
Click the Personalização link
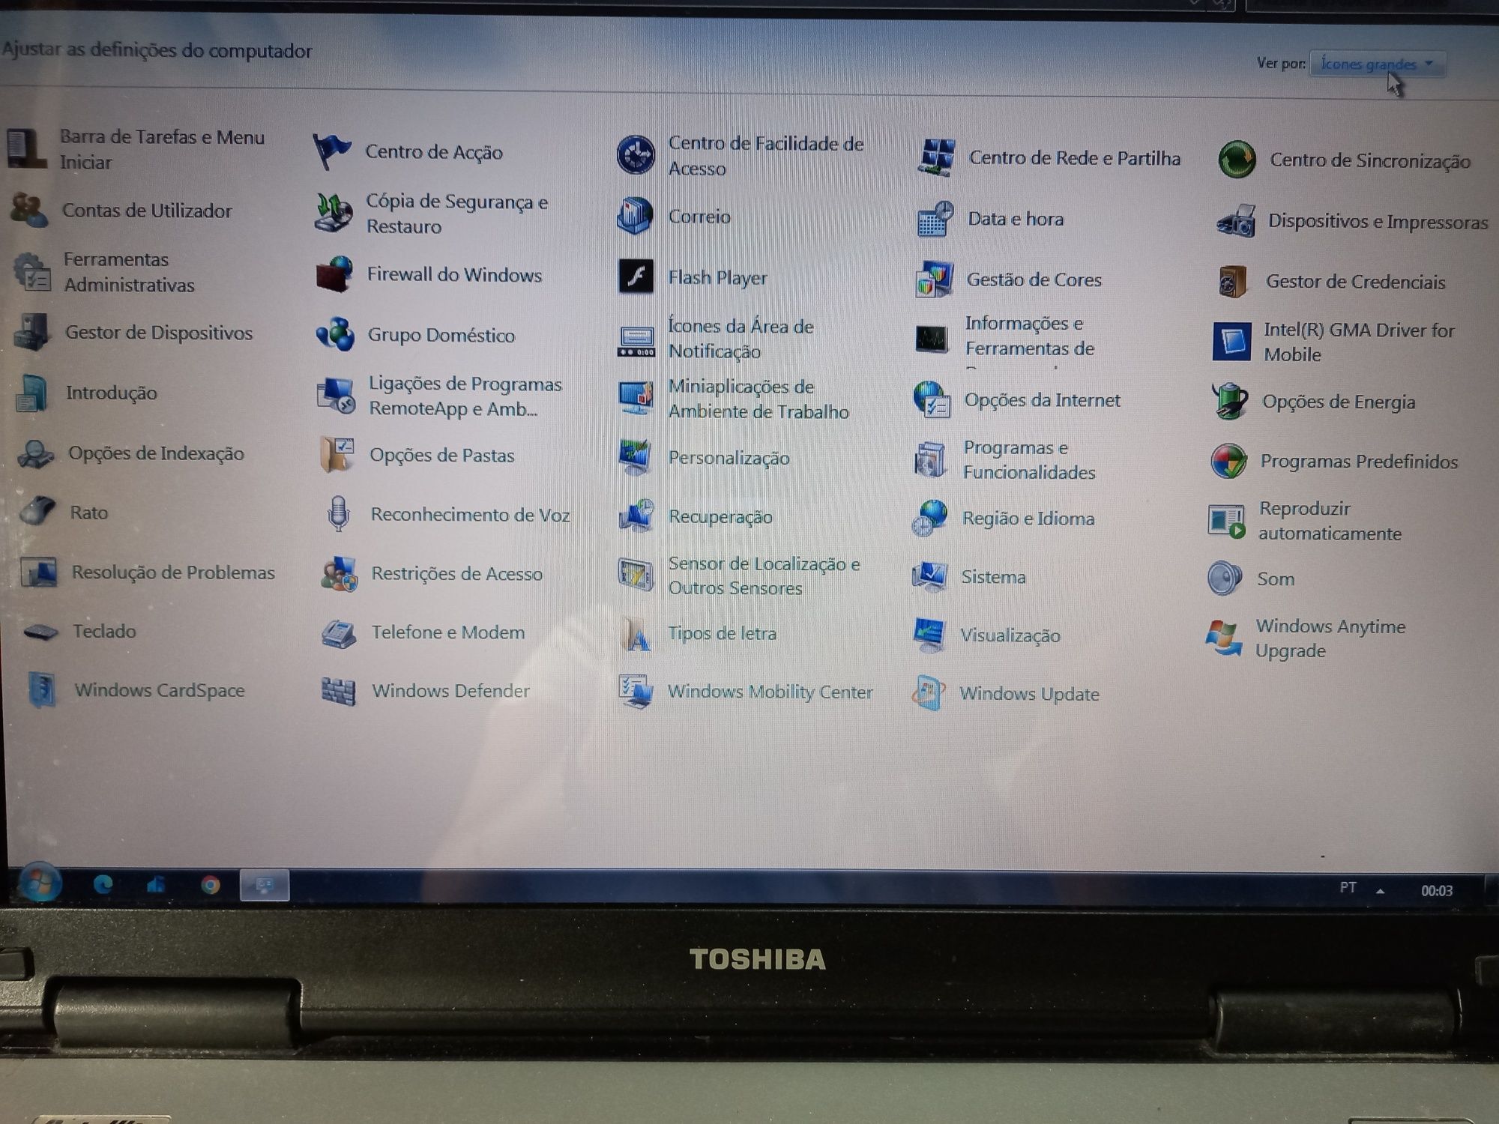click(x=729, y=458)
